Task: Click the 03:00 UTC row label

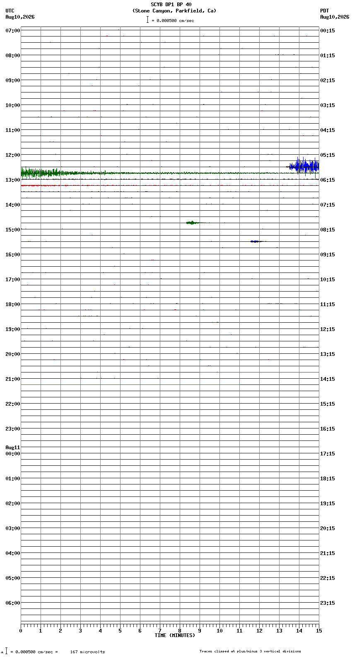Action: pyautogui.click(x=13, y=528)
